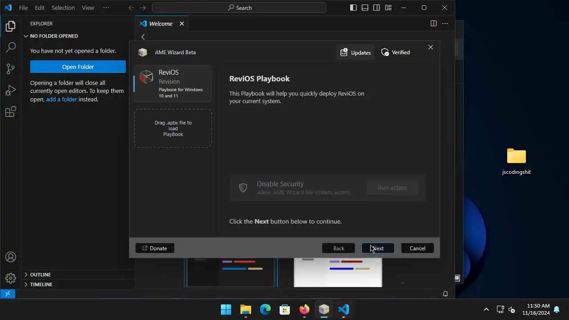Click the Open Folder button

[x=78, y=67]
